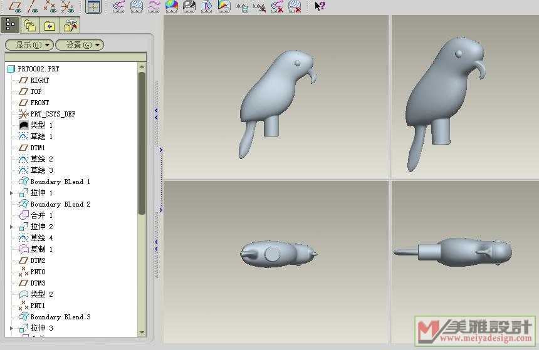
Task: Select the PRT_CSYS_DEF coordinate system item
Action: [x=53, y=114]
